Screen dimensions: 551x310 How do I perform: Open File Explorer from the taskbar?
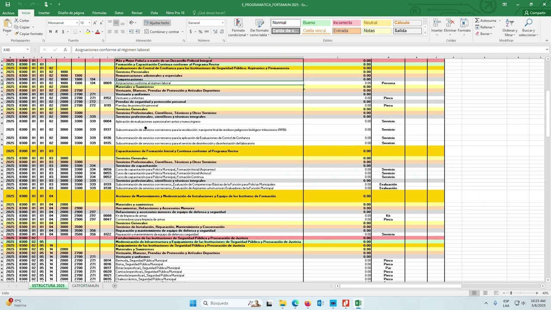pyautogui.click(x=282, y=303)
